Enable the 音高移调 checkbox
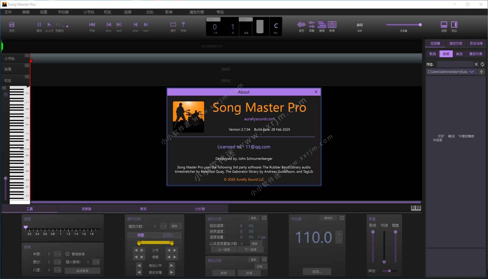 67,254
